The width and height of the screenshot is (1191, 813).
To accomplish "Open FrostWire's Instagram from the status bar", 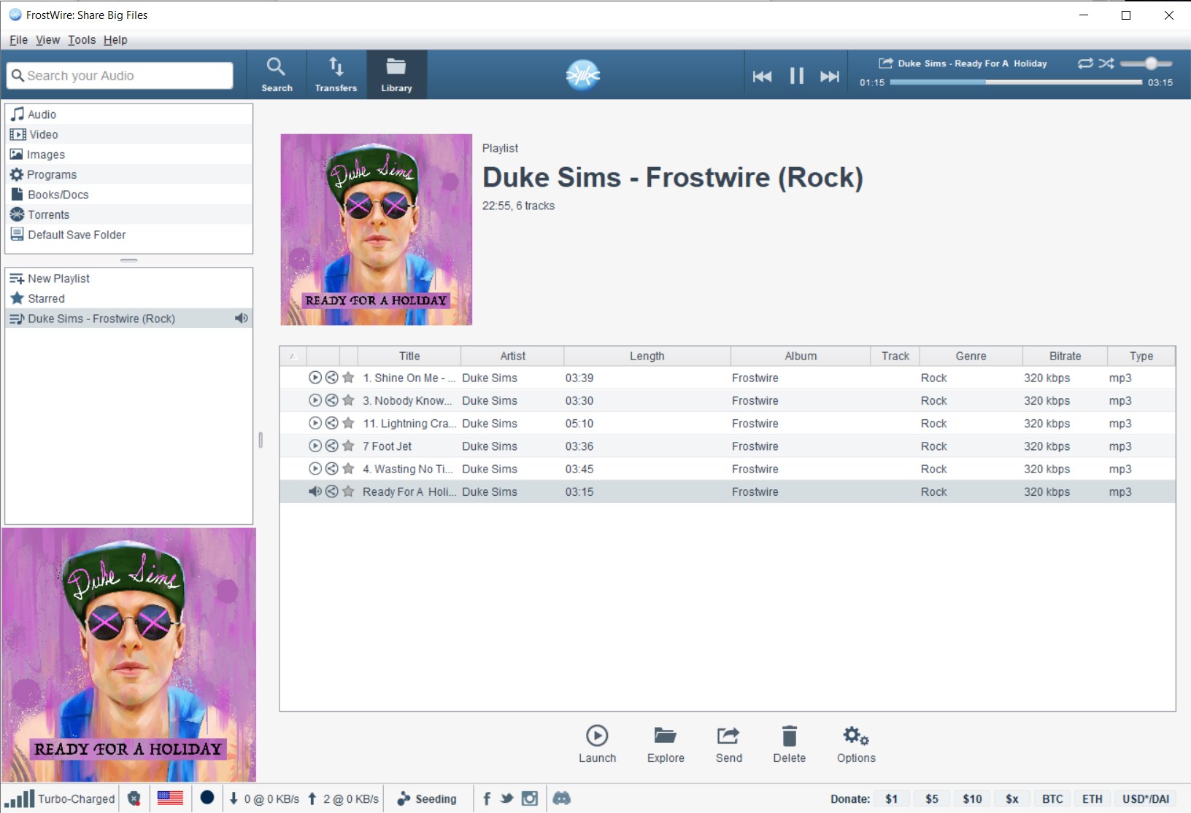I will [x=531, y=798].
